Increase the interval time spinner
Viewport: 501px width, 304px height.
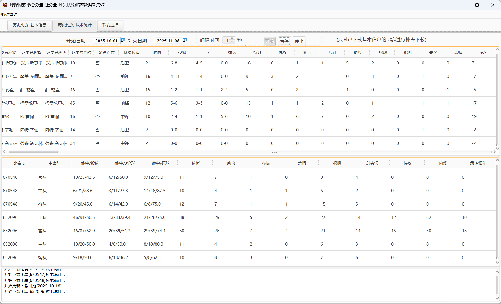point(232,39)
